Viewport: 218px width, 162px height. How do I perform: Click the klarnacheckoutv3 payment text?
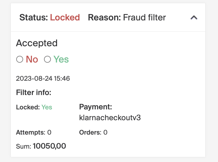coord(110,118)
